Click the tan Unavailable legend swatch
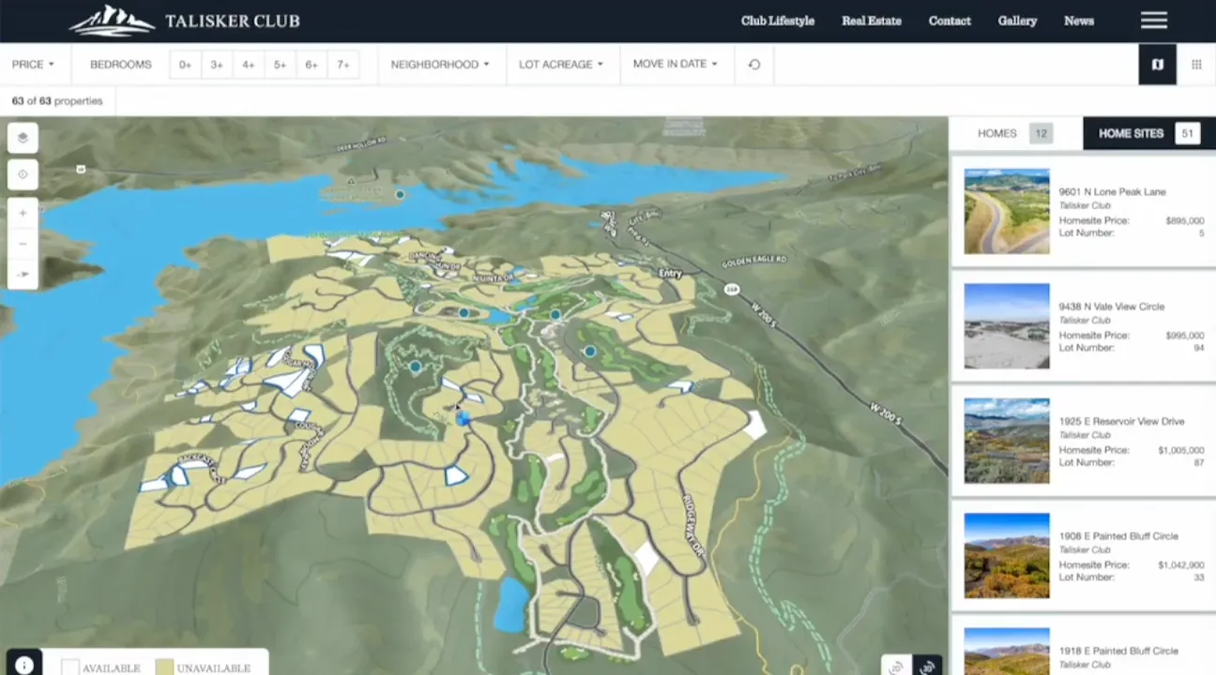The height and width of the screenshot is (675, 1216). [x=163, y=667]
